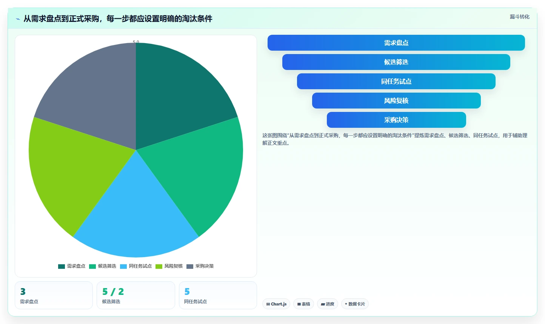The image size is (545, 324).
Task: Select the 采购决策 funnel stage bar
Action: (396, 120)
